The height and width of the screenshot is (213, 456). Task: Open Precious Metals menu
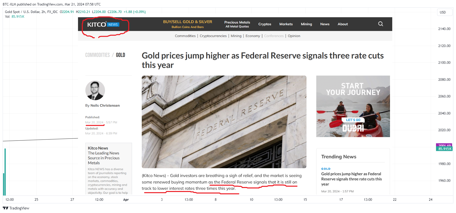click(x=237, y=24)
